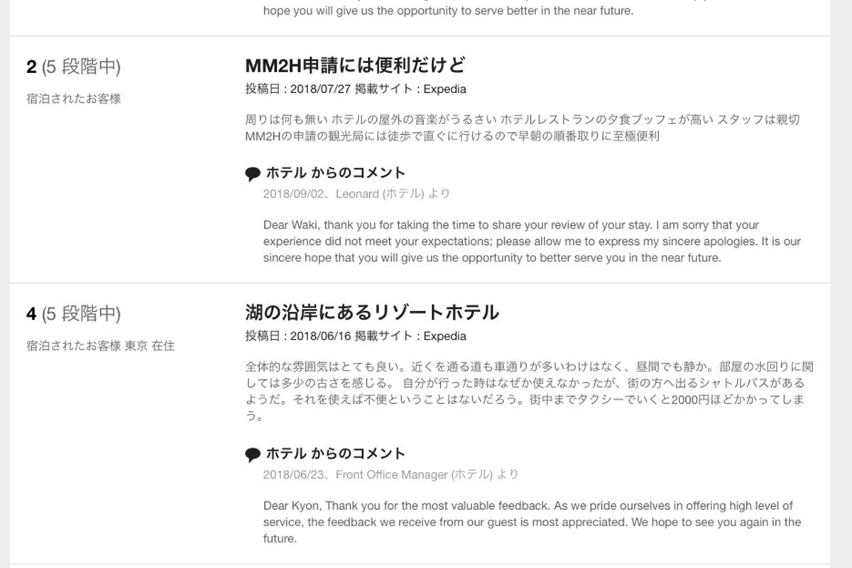
Task: Open the review titled MM2H申請には便利だけど
Action: click(356, 65)
